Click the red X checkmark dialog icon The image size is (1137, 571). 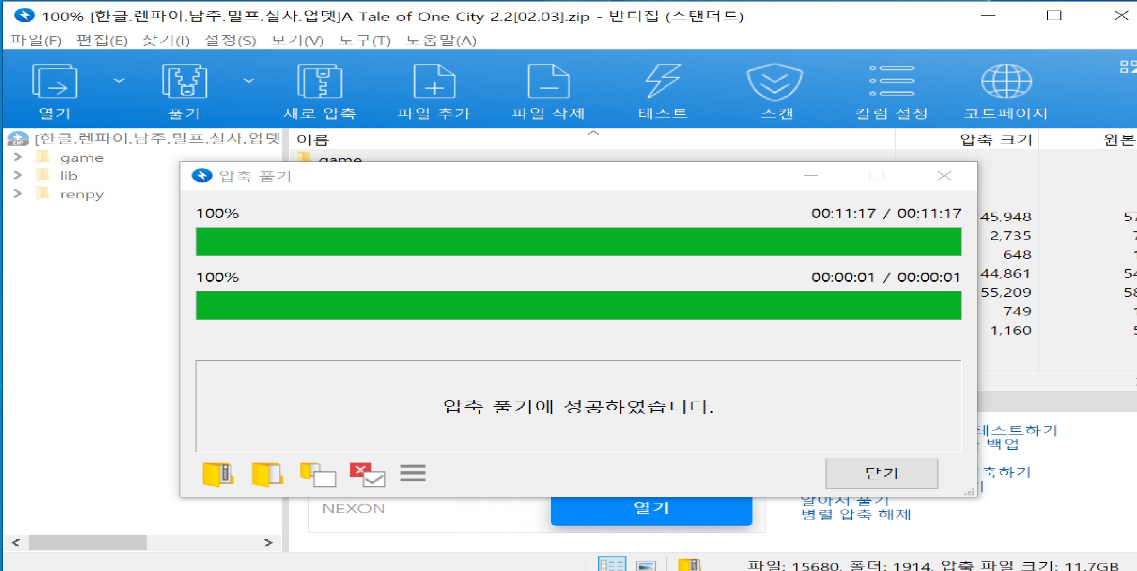click(367, 474)
